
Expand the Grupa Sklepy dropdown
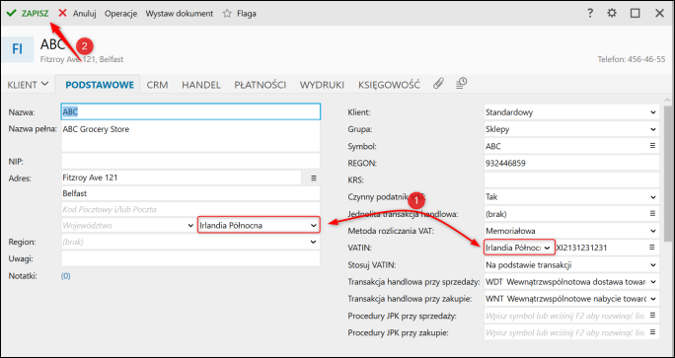[571, 129]
